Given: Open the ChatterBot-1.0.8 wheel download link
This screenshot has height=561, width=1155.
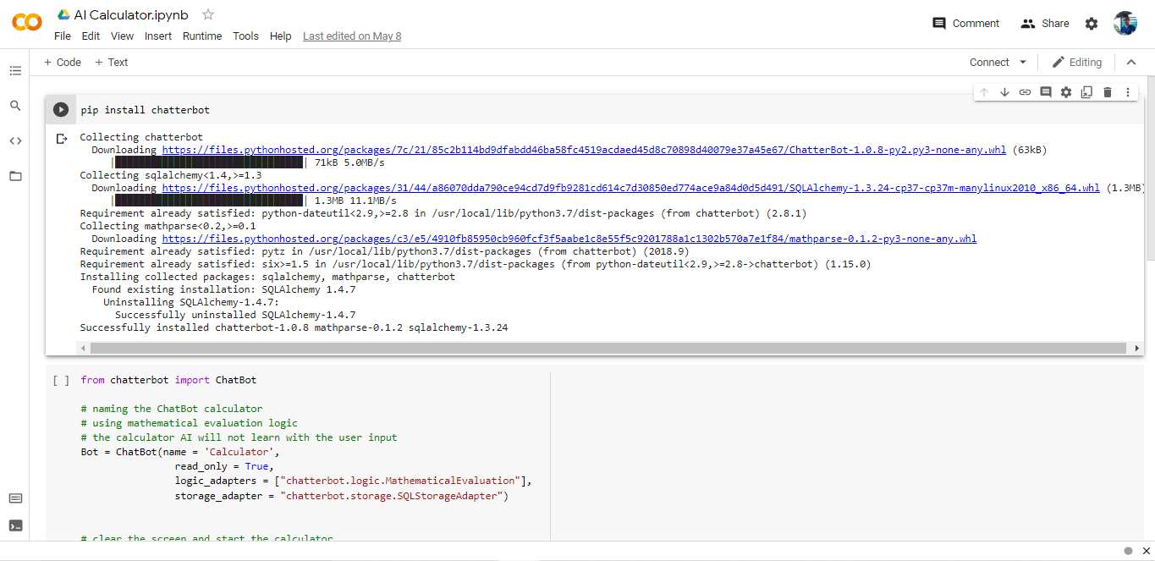Looking at the screenshot, I should click(x=584, y=150).
